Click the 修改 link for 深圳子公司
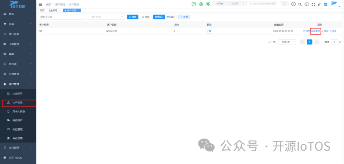The width and height of the screenshot is (344, 164). click(325, 31)
